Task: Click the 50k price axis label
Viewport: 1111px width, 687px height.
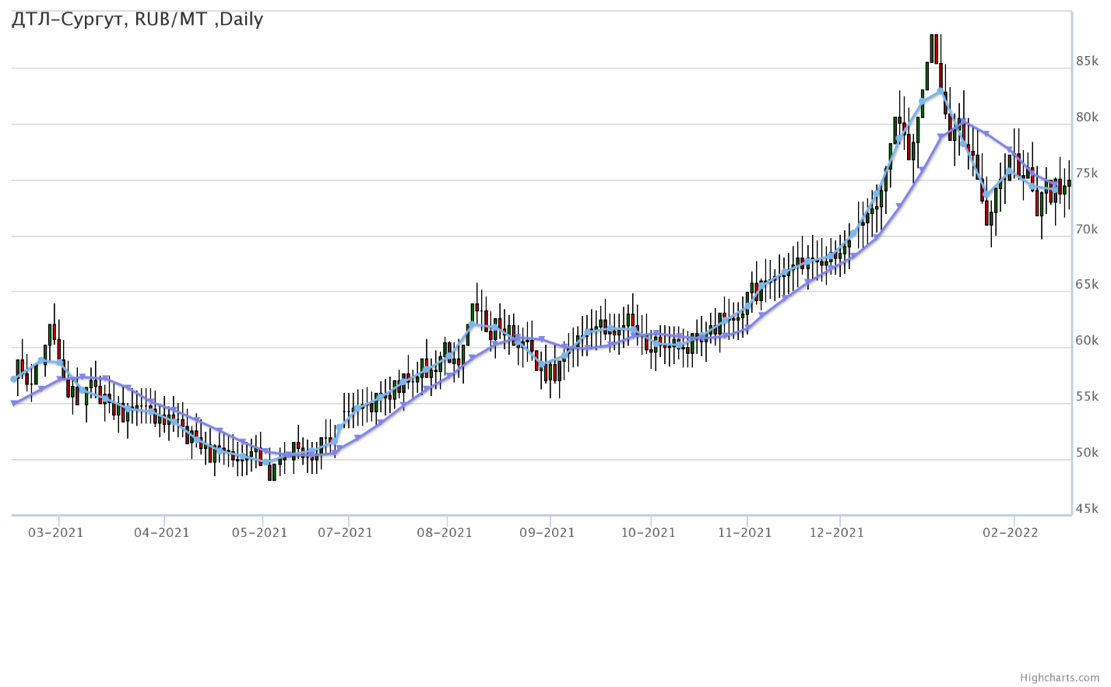Action: click(1087, 453)
